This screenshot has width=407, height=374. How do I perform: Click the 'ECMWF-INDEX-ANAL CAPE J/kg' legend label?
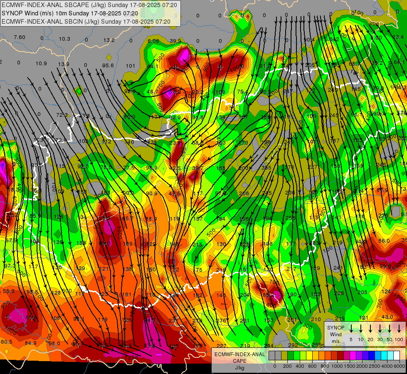(x=239, y=361)
